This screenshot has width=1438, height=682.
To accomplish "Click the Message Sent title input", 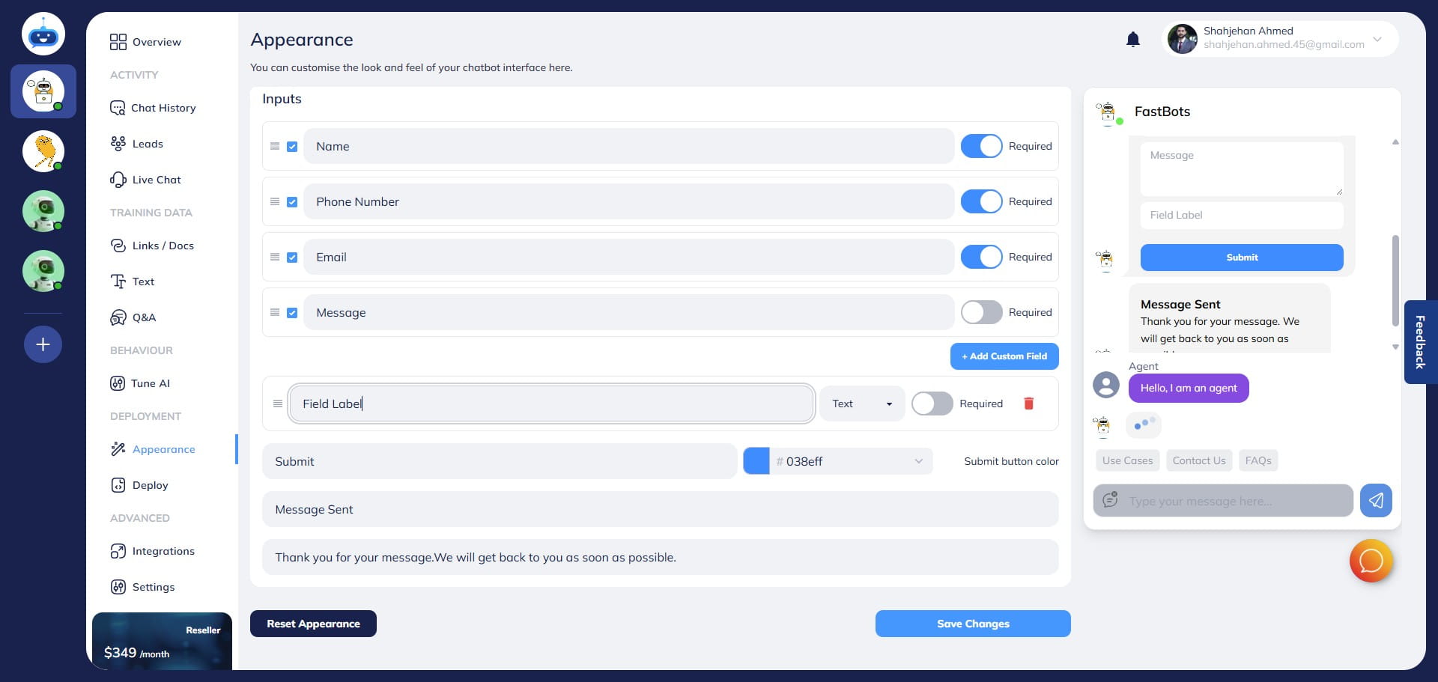I will (x=659, y=509).
